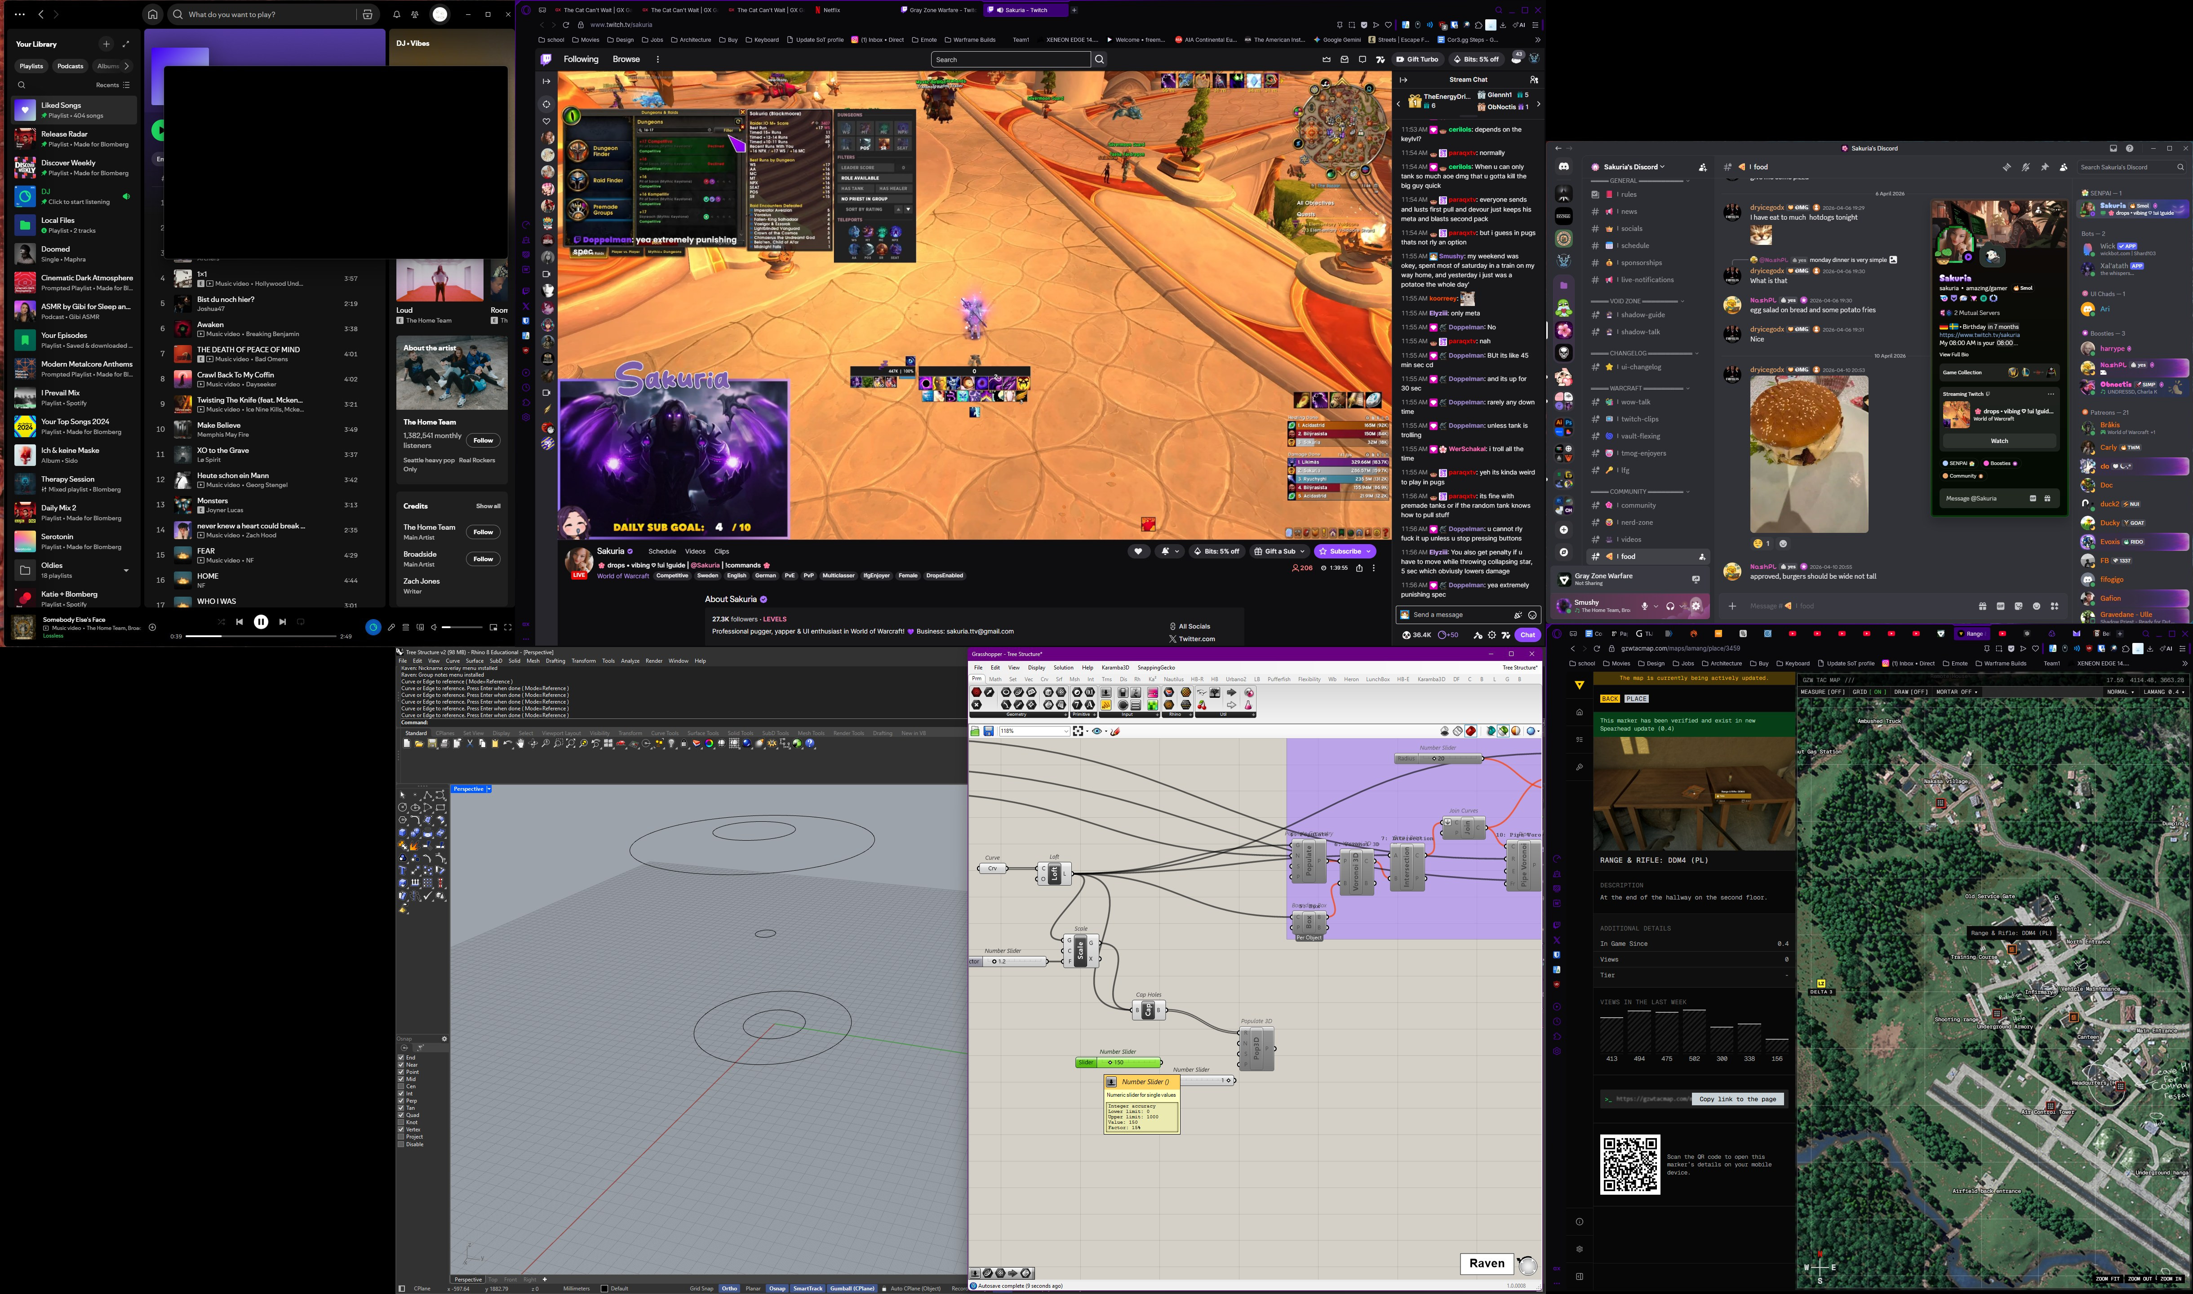
Task: Click the heart follow icon on Sakuria's channel
Action: (1138, 551)
